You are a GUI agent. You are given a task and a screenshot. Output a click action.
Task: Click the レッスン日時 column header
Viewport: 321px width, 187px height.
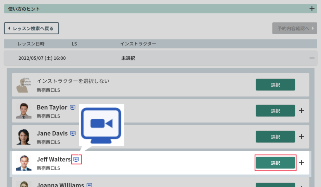[31, 44]
